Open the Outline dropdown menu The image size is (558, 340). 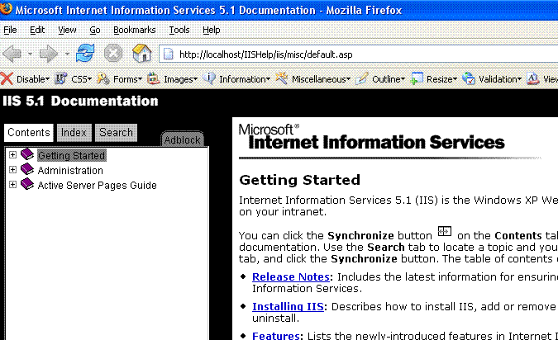(x=403, y=79)
